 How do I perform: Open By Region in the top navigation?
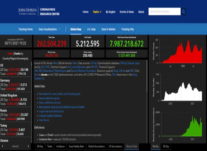(110, 12)
